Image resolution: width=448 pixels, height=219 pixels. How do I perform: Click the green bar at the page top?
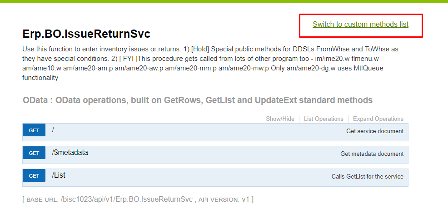(x=224, y=1)
